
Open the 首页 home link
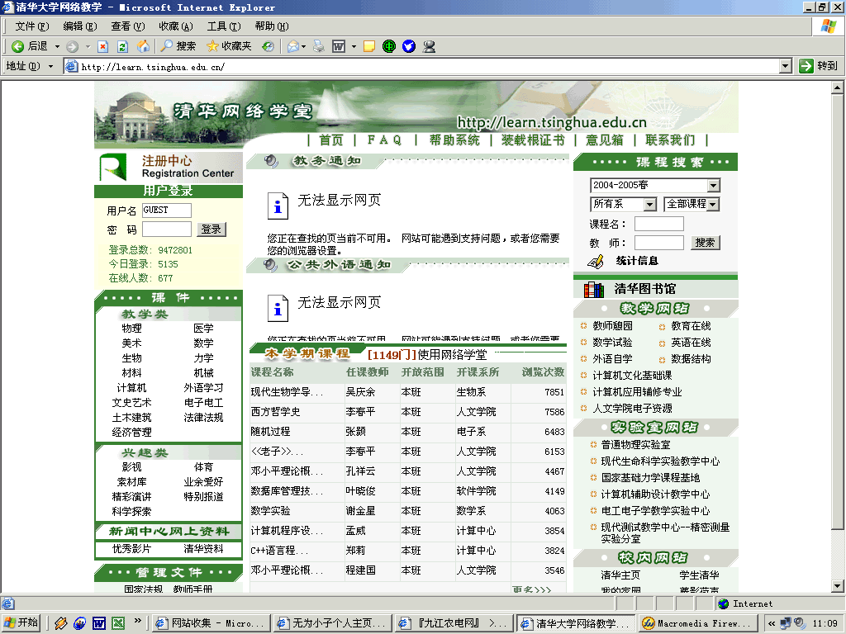pyautogui.click(x=330, y=140)
